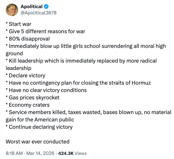Open the Apolitical display name link
This screenshot has width=174, height=159.
31,7
